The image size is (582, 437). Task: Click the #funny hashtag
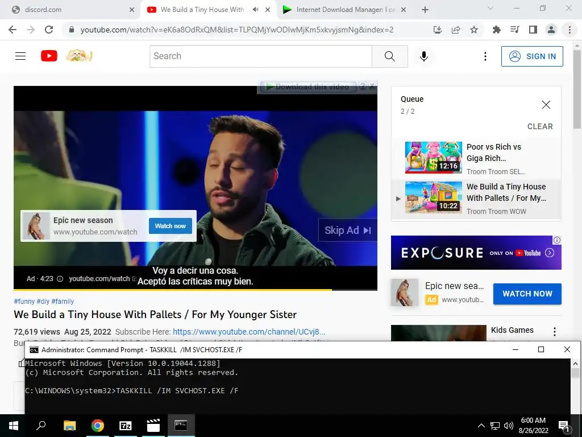(24, 302)
